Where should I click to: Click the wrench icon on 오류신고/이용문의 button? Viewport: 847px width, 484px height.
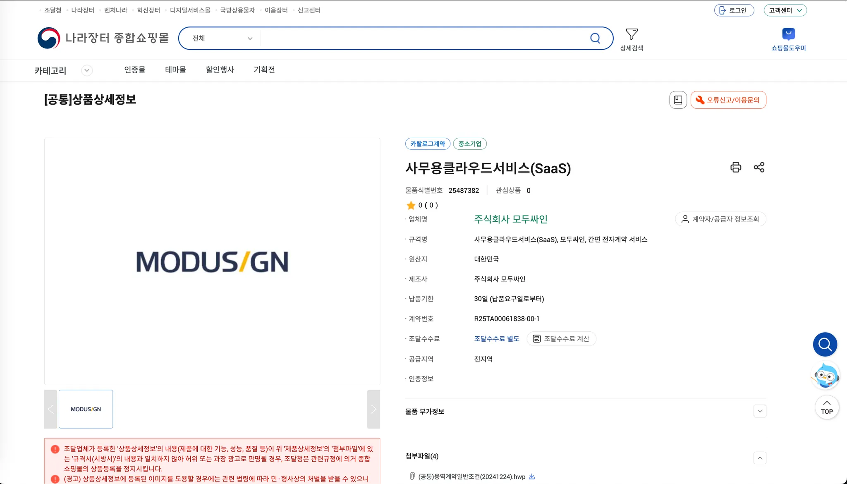point(700,100)
